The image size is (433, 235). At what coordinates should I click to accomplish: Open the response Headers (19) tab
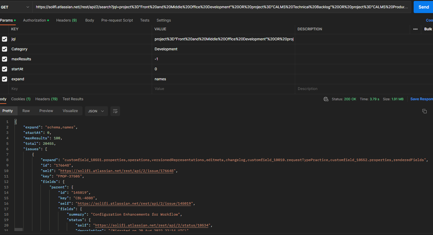point(46,99)
